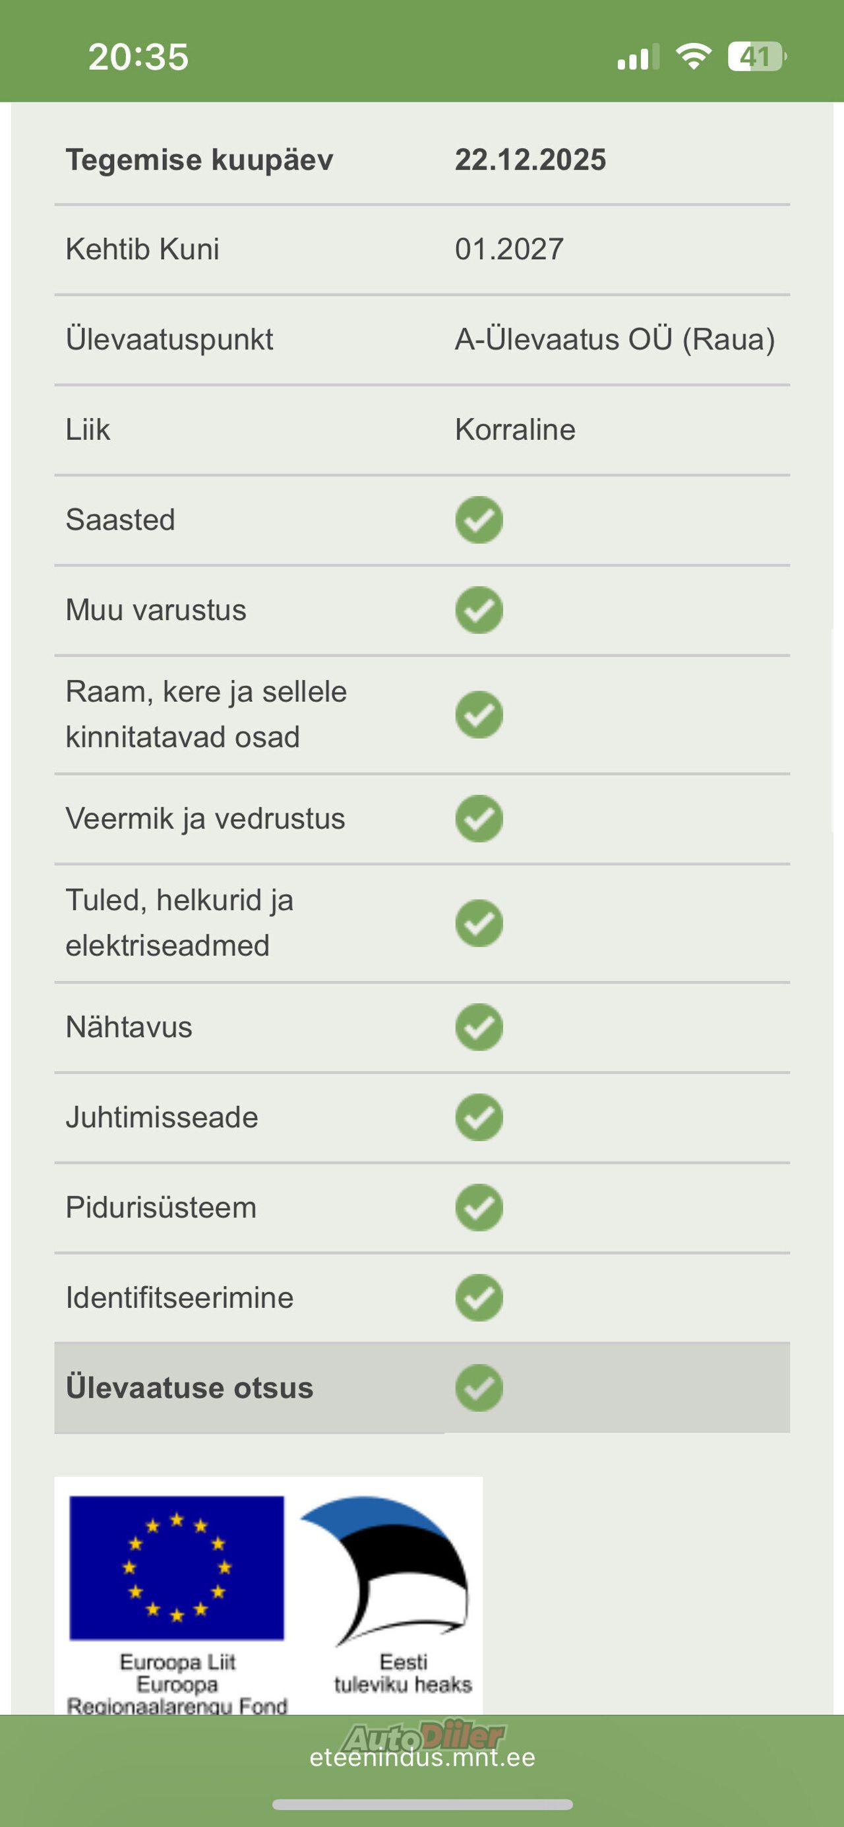Image resolution: width=844 pixels, height=1827 pixels.
Task: Tap the battery indicator in status bar
Action: point(756,57)
